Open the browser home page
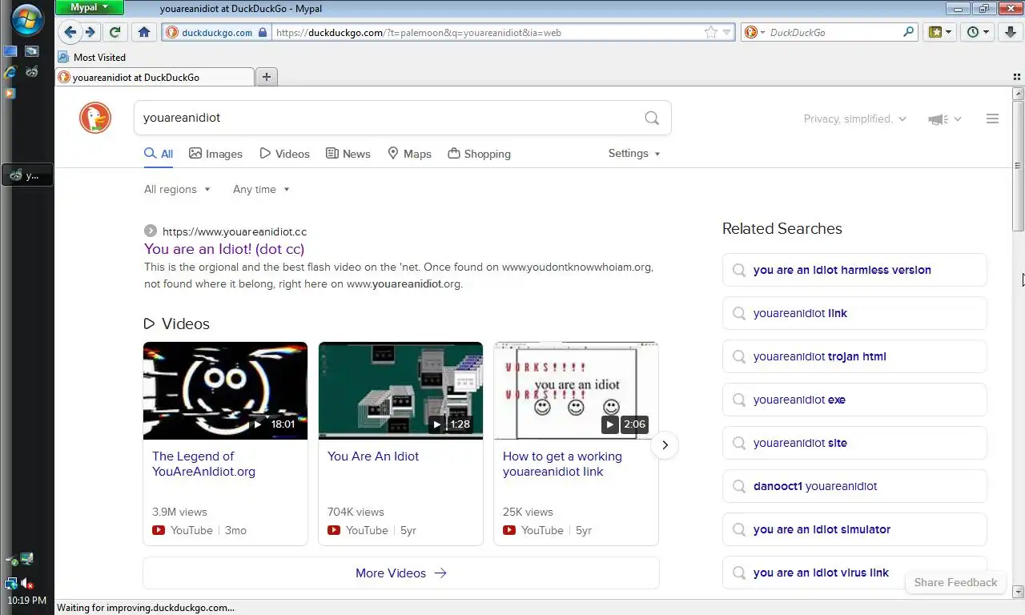1025x615 pixels. [144, 32]
